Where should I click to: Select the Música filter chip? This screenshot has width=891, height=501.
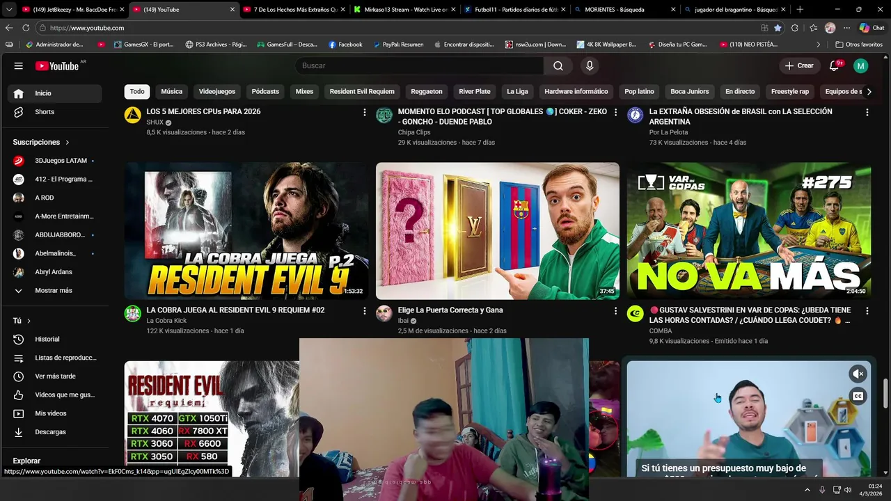pos(171,92)
